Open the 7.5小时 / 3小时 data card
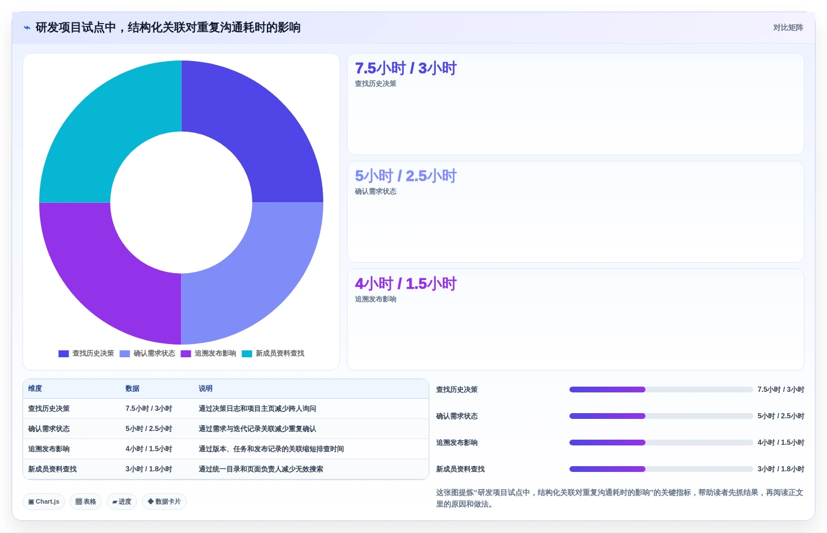Image resolution: width=827 pixels, height=533 pixels. point(575,104)
